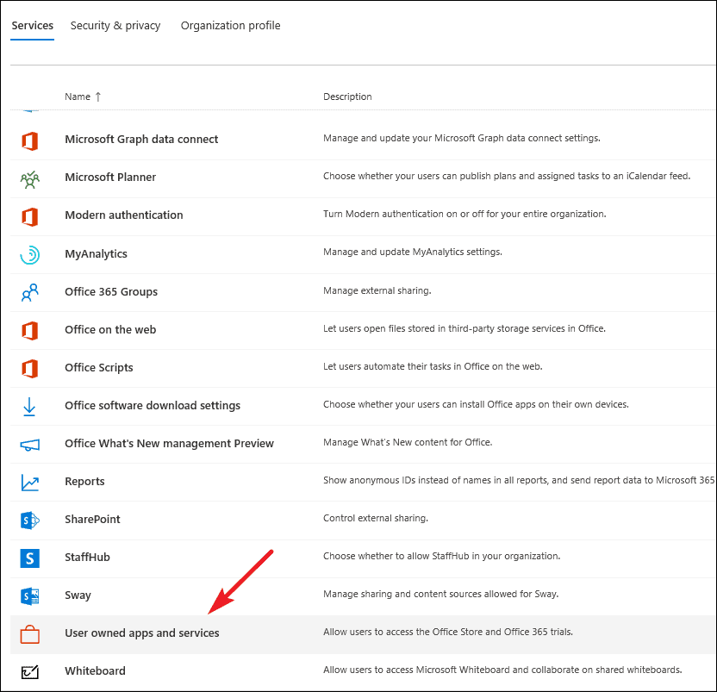Click the Microsoft Planner icon

coord(29,179)
